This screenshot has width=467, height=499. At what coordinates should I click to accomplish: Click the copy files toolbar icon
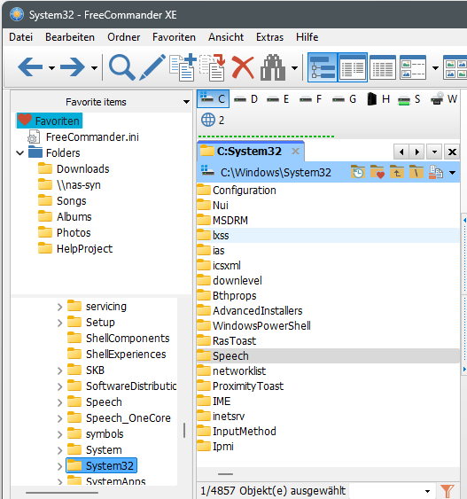pos(183,67)
